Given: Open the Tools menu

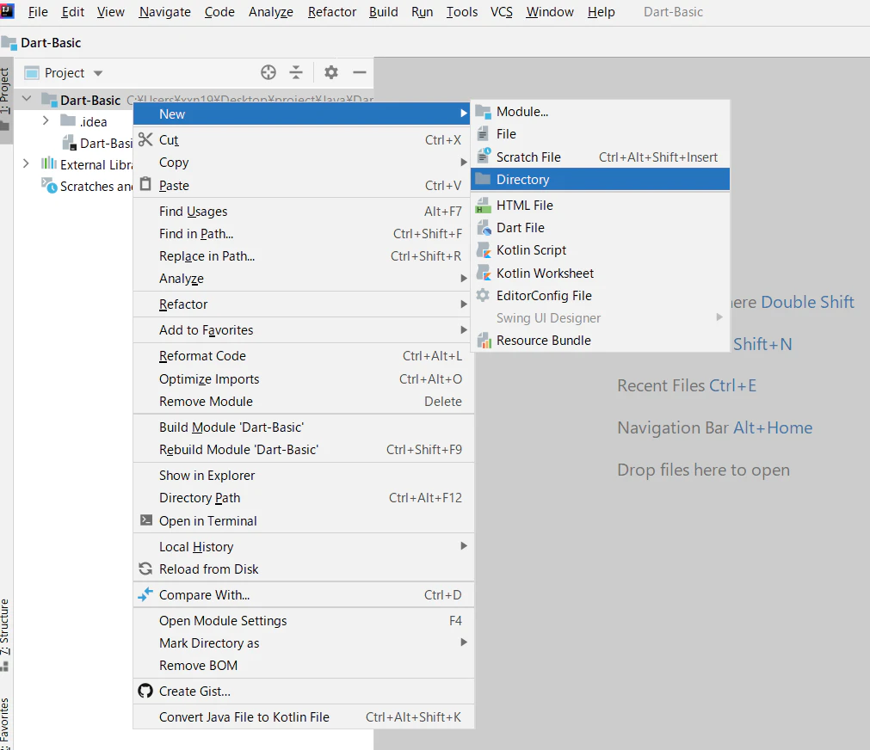Looking at the screenshot, I should point(462,12).
